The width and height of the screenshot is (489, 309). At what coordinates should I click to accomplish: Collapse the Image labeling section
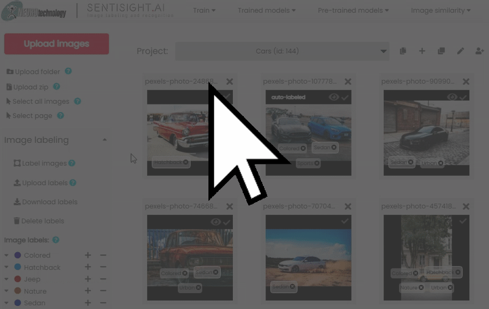point(105,140)
